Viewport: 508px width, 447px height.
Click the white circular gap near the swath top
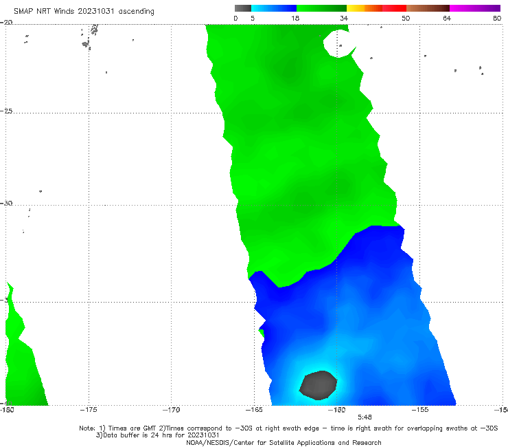click(x=338, y=44)
